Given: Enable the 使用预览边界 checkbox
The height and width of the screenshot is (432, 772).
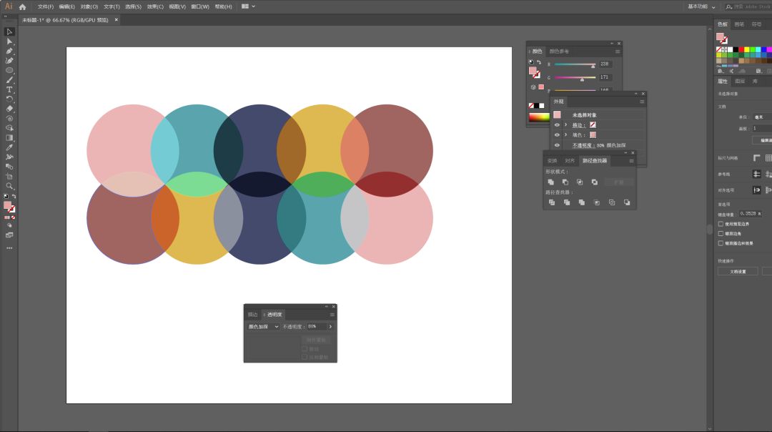Looking at the screenshot, I should (721, 224).
